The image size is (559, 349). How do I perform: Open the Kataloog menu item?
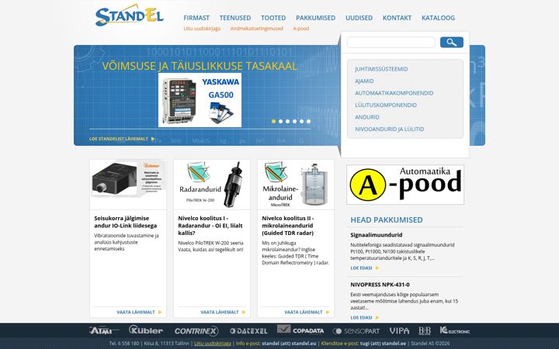pos(438,18)
